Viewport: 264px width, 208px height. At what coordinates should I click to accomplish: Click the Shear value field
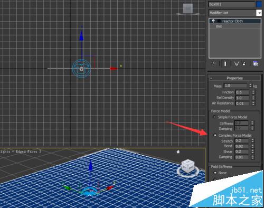pos(242,152)
